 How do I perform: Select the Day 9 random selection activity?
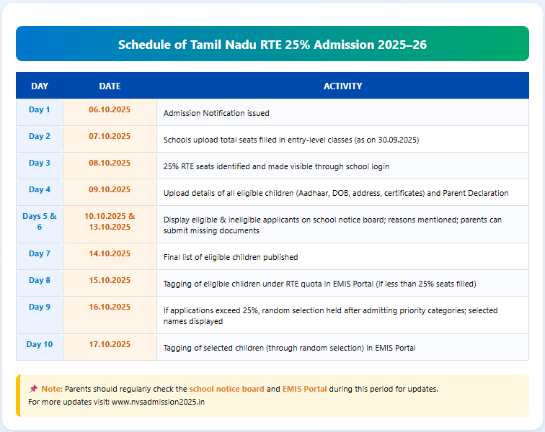tap(330, 315)
